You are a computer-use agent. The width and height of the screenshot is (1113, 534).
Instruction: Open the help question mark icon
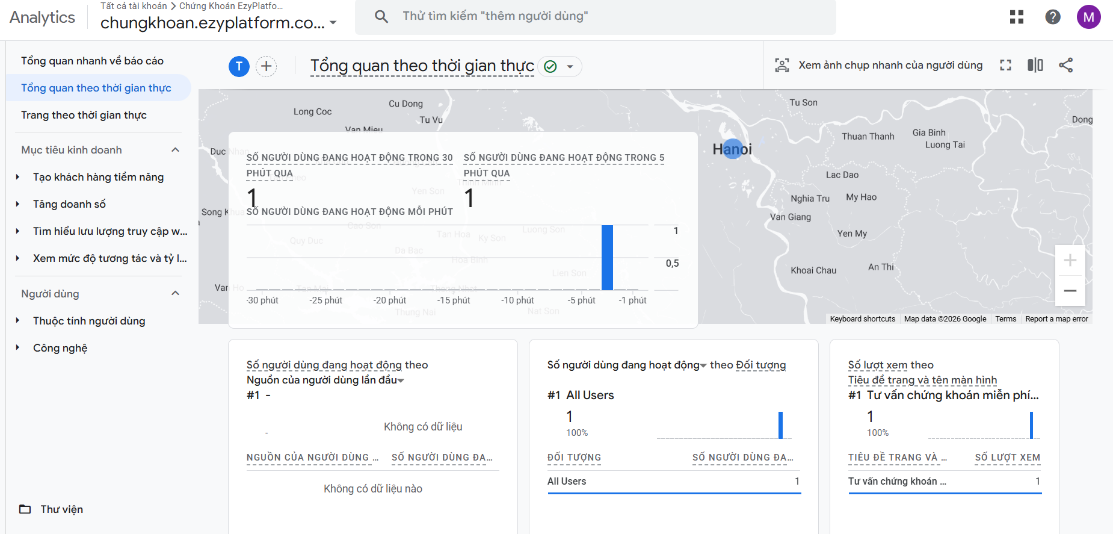click(x=1053, y=17)
